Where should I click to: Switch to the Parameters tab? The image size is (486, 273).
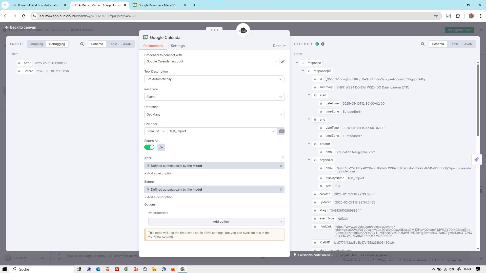[153, 46]
